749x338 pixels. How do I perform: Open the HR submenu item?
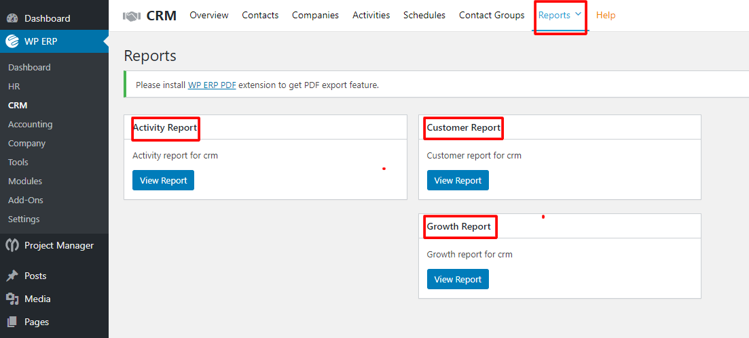(14, 86)
